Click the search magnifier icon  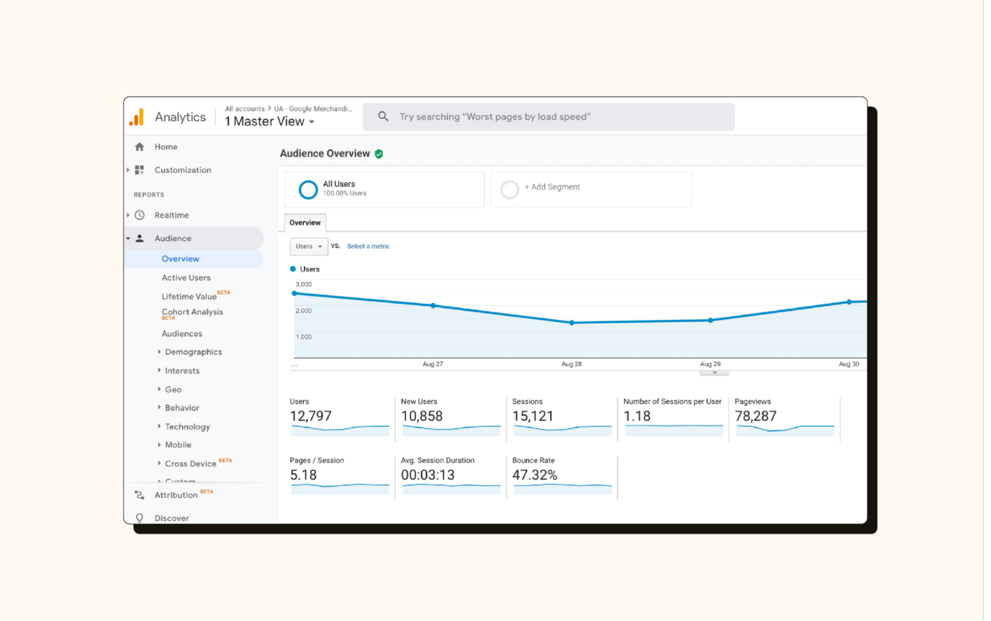coord(383,116)
